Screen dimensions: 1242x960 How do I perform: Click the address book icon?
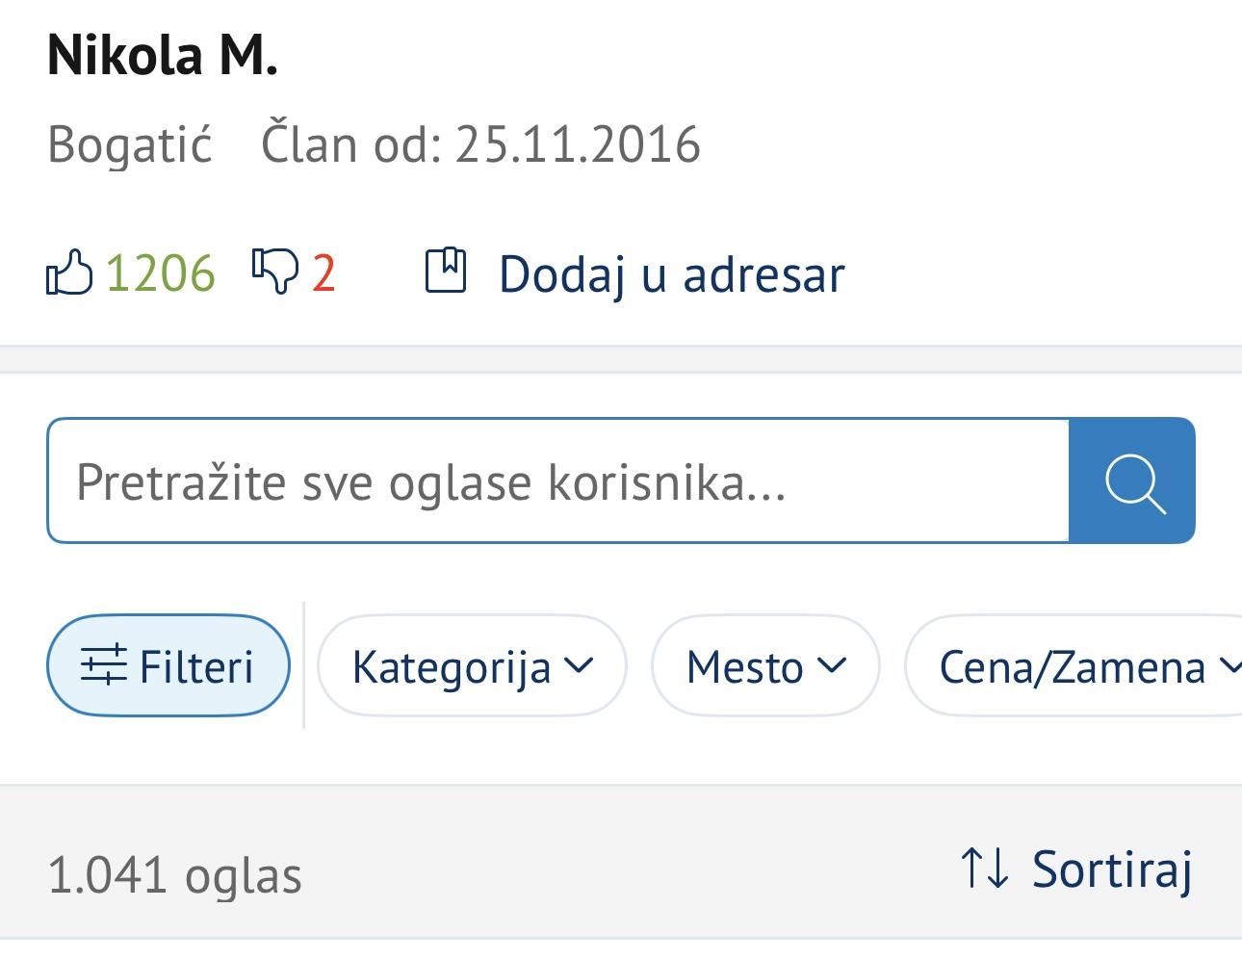(446, 271)
